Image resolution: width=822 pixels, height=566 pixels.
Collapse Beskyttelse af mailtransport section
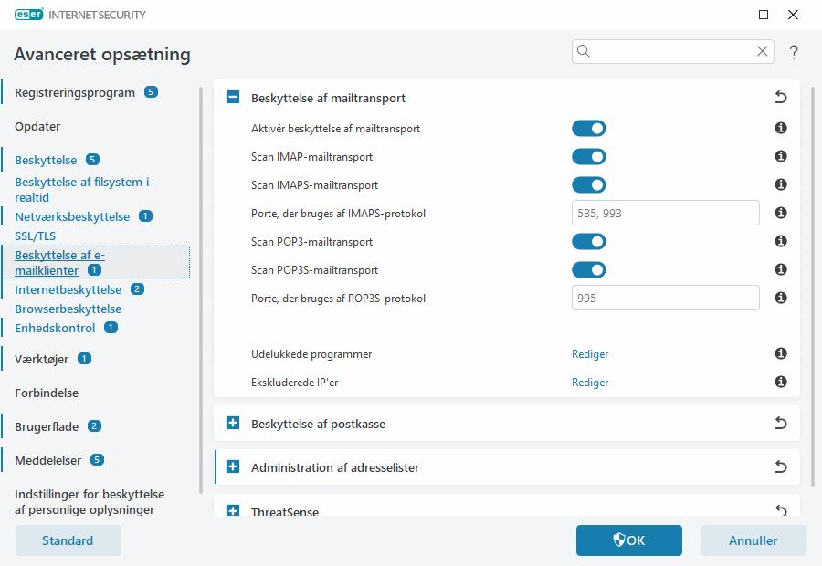coord(233,98)
